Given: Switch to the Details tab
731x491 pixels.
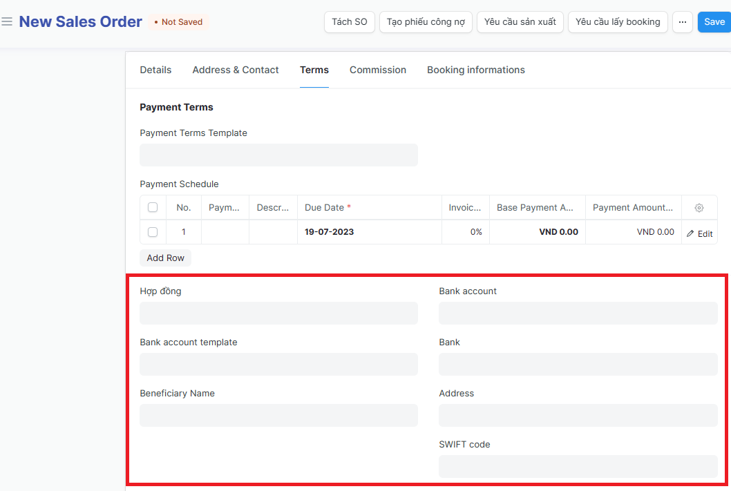Looking at the screenshot, I should click(155, 70).
